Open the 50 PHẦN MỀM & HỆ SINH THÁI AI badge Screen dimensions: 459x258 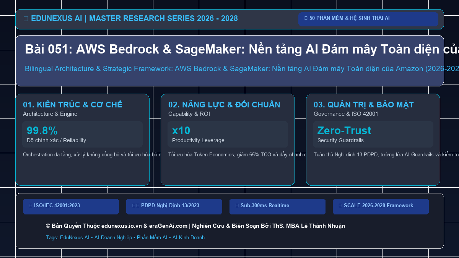click(x=368, y=19)
